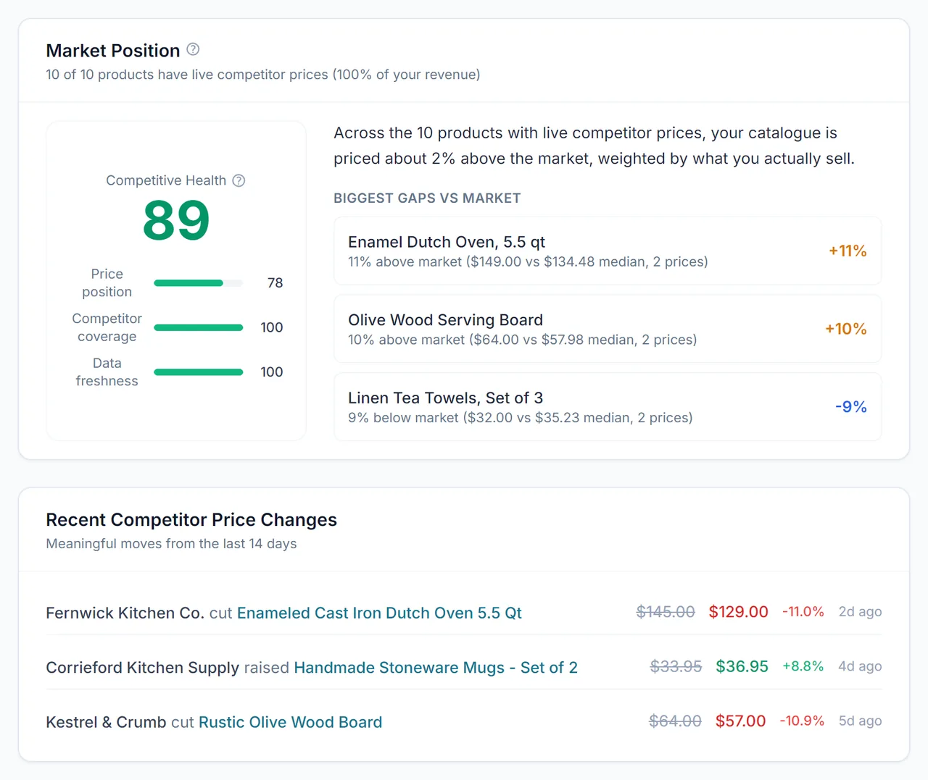
Task: Open the Olive Wood Serving Board gap card
Action: click(608, 329)
